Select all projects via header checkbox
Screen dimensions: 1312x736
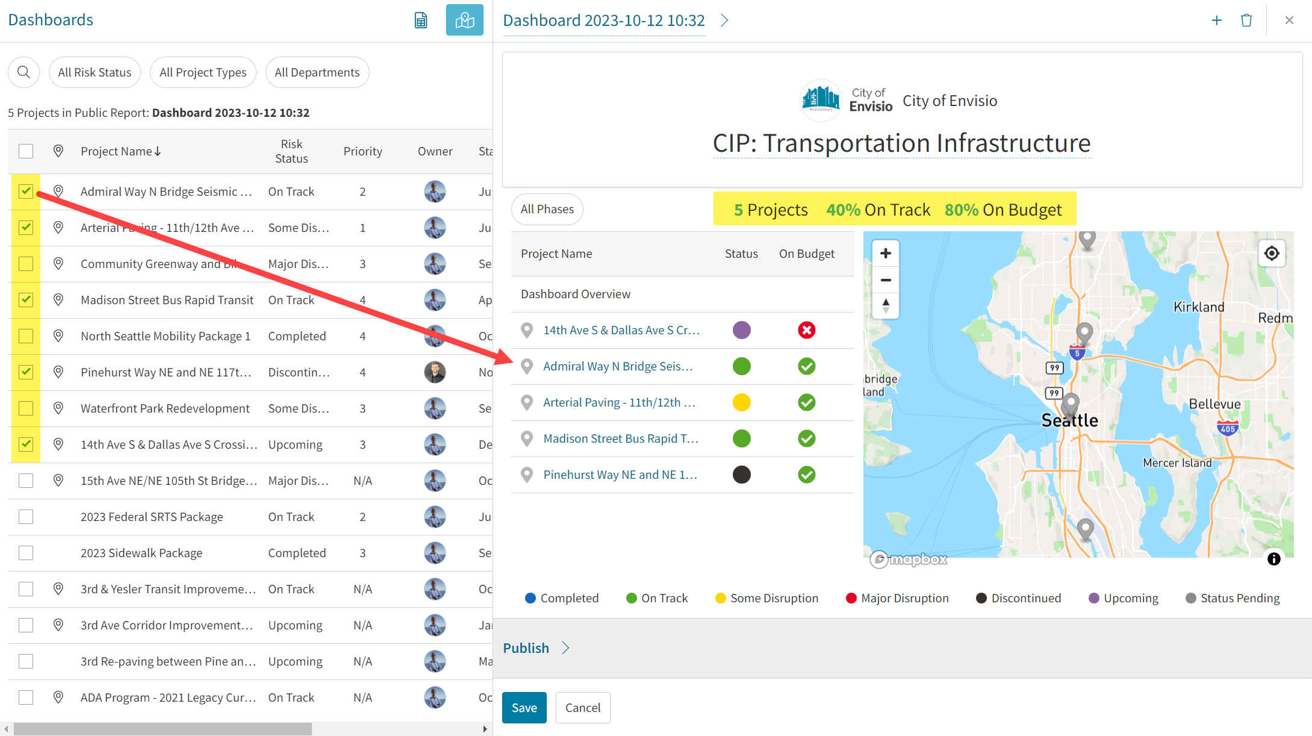pyautogui.click(x=25, y=151)
